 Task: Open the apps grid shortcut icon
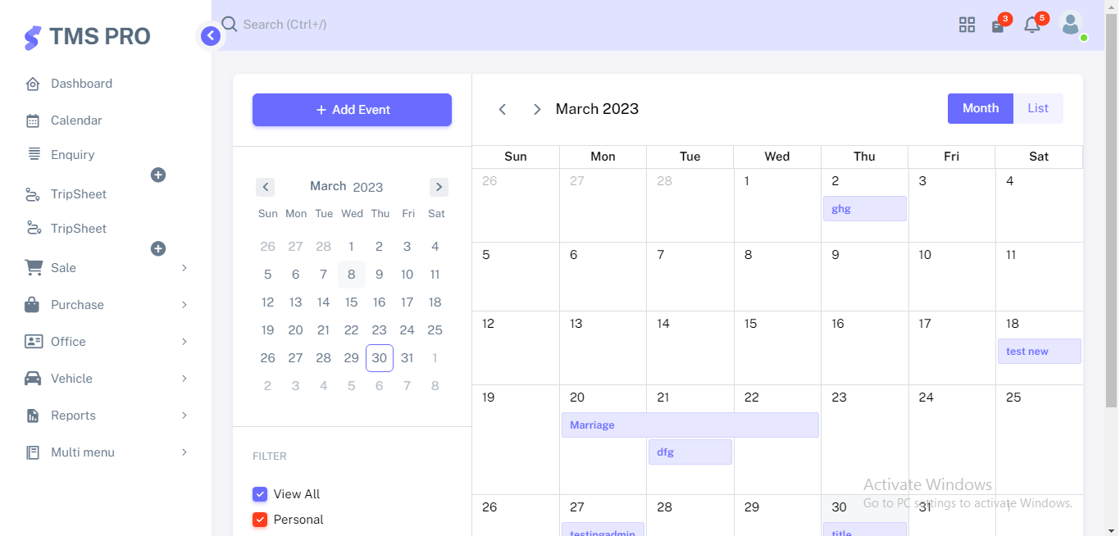click(x=967, y=25)
